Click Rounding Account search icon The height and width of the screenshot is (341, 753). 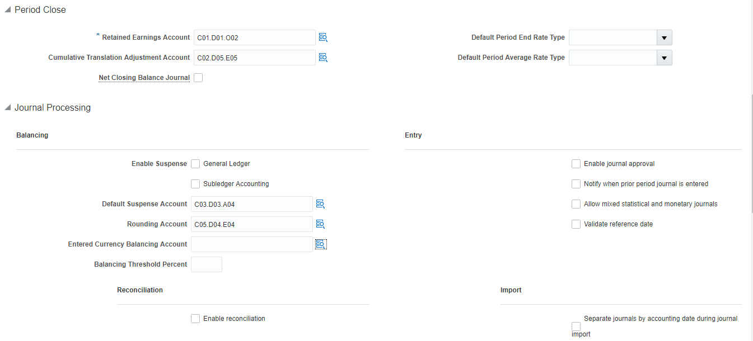coord(320,224)
